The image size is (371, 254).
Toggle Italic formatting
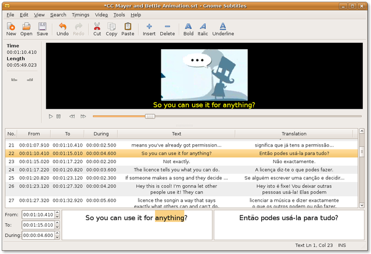pyautogui.click(x=203, y=29)
